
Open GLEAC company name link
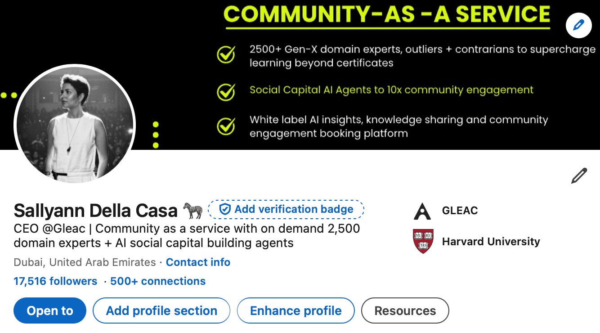coord(460,211)
